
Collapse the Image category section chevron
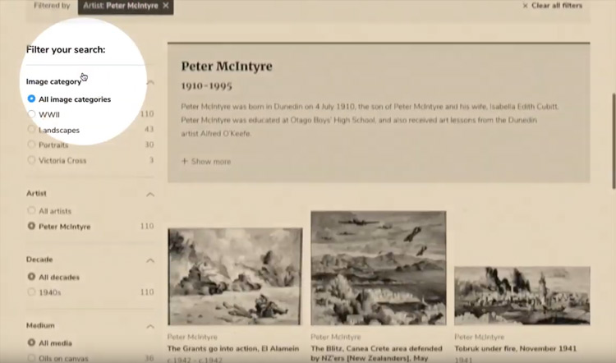(150, 82)
